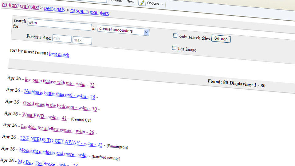The height and width of the screenshot is (166, 295).
Task: Open listing 'My Boy Toy Broke'
Action: tap(48, 163)
